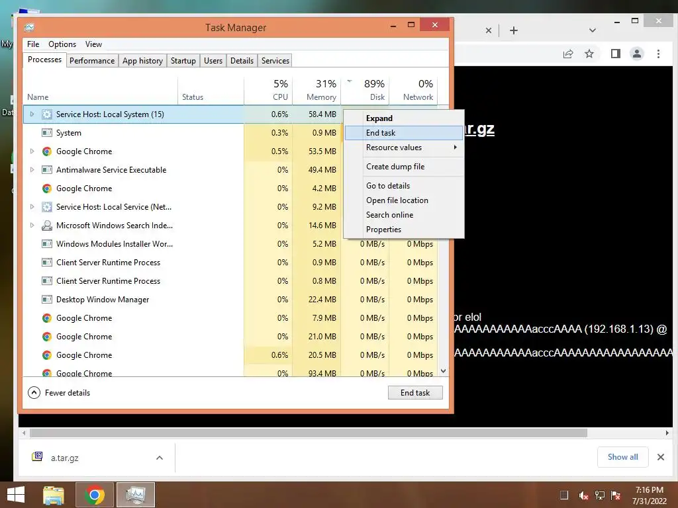Click the network tray icon
The height and width of the screenshot is (508, 678).
600,495
